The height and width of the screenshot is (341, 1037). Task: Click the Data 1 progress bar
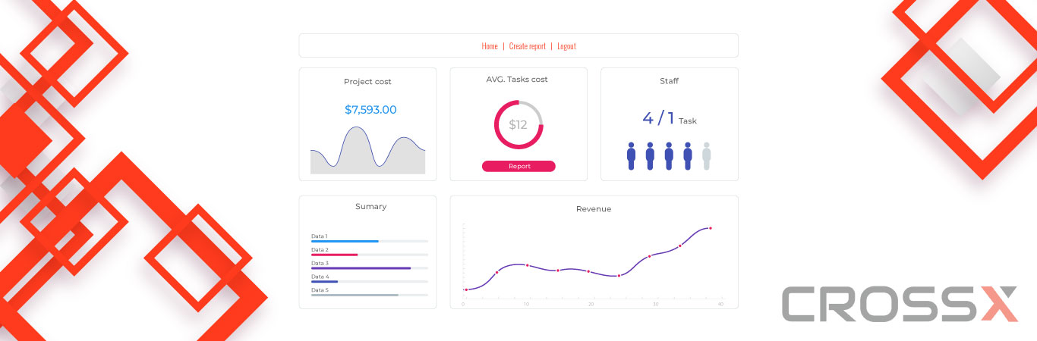pos(370,241)
